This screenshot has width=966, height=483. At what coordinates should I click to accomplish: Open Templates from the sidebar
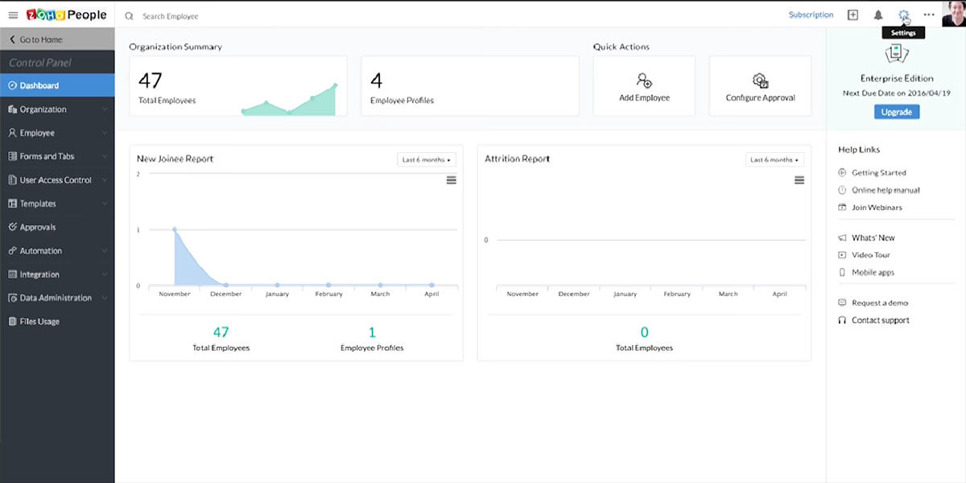pyautogui.click(x=37, y=204)
